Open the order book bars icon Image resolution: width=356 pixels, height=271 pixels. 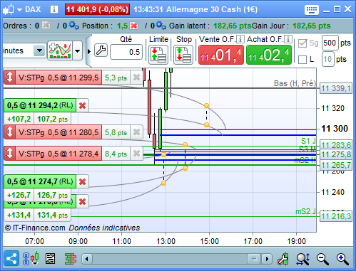click(71, 258)
